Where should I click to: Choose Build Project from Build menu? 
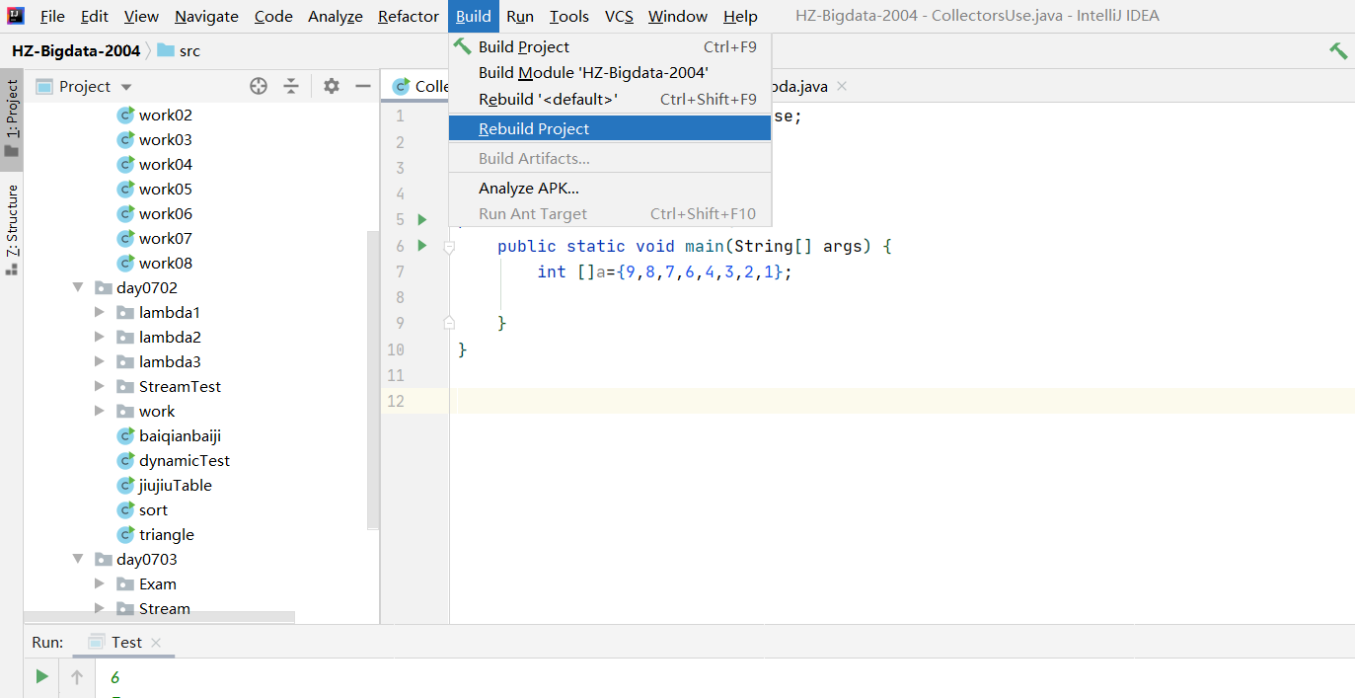610,46
